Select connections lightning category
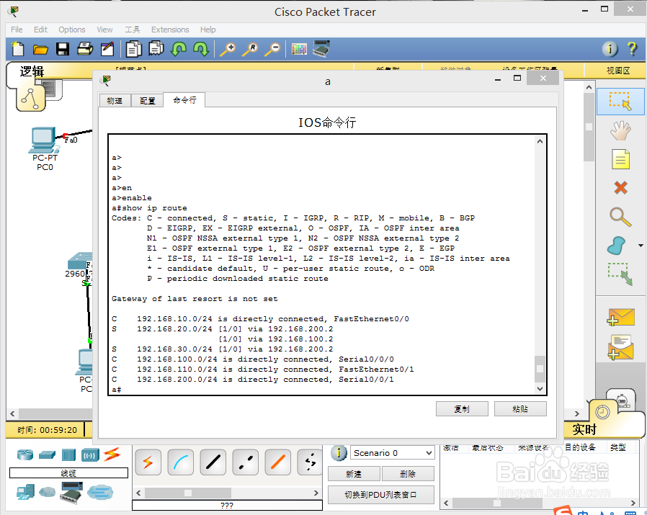 pos(112,454)
